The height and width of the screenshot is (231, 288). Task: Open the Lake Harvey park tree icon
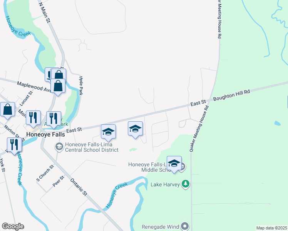pyautogui.click(x=186, y=184)
